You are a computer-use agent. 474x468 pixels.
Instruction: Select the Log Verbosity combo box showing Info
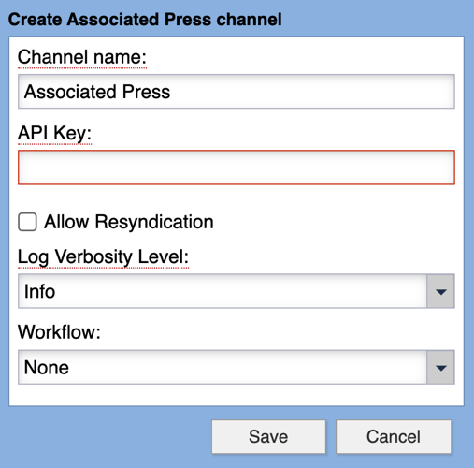pos(237,291)
